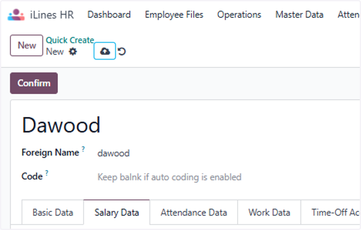361x230 pixels.
Task: Discard changes with the undo arrow icon
Action: click(x=122, y=52)
